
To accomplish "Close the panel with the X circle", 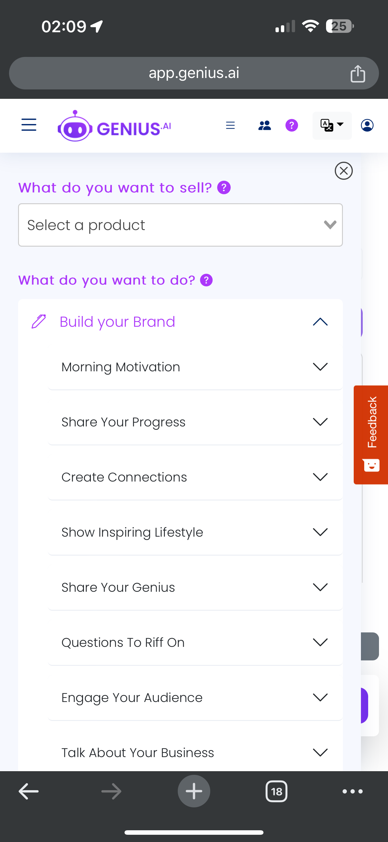I will pyautogui.click(x=343, y=171).
